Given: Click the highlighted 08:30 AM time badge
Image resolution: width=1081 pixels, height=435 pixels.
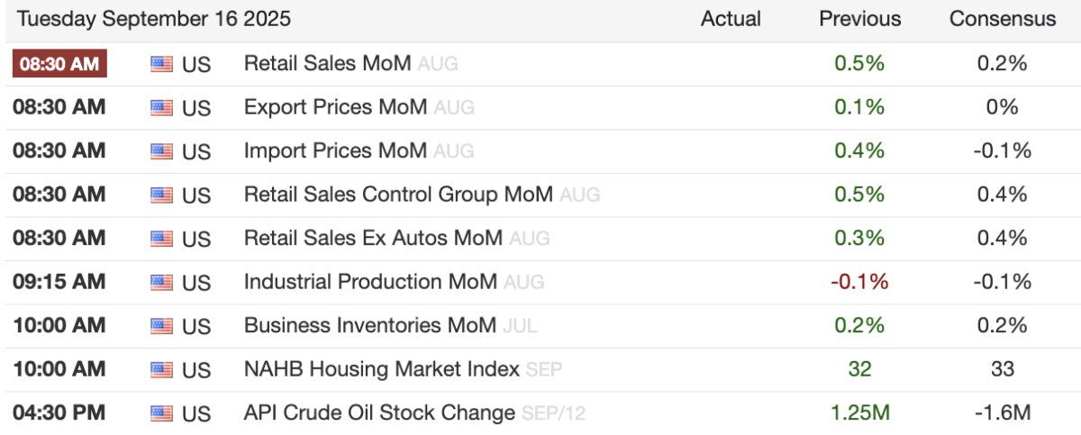Looking at the screenshot, I should (x=59, y=64).
